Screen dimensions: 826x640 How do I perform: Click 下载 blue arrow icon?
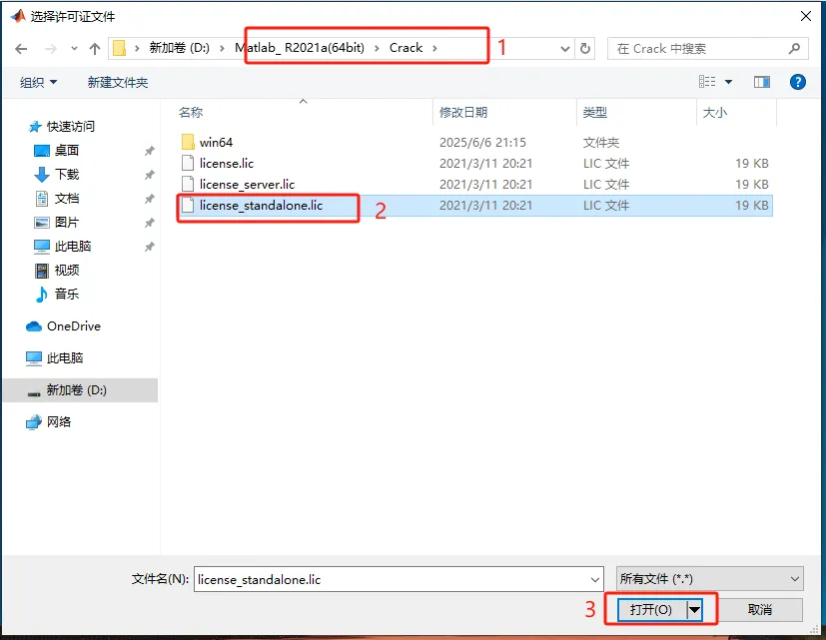coord(42,175)
